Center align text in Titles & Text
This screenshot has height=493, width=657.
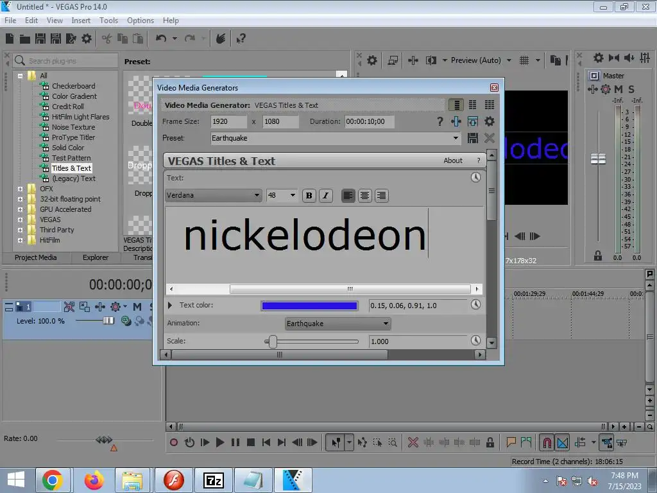364,195
